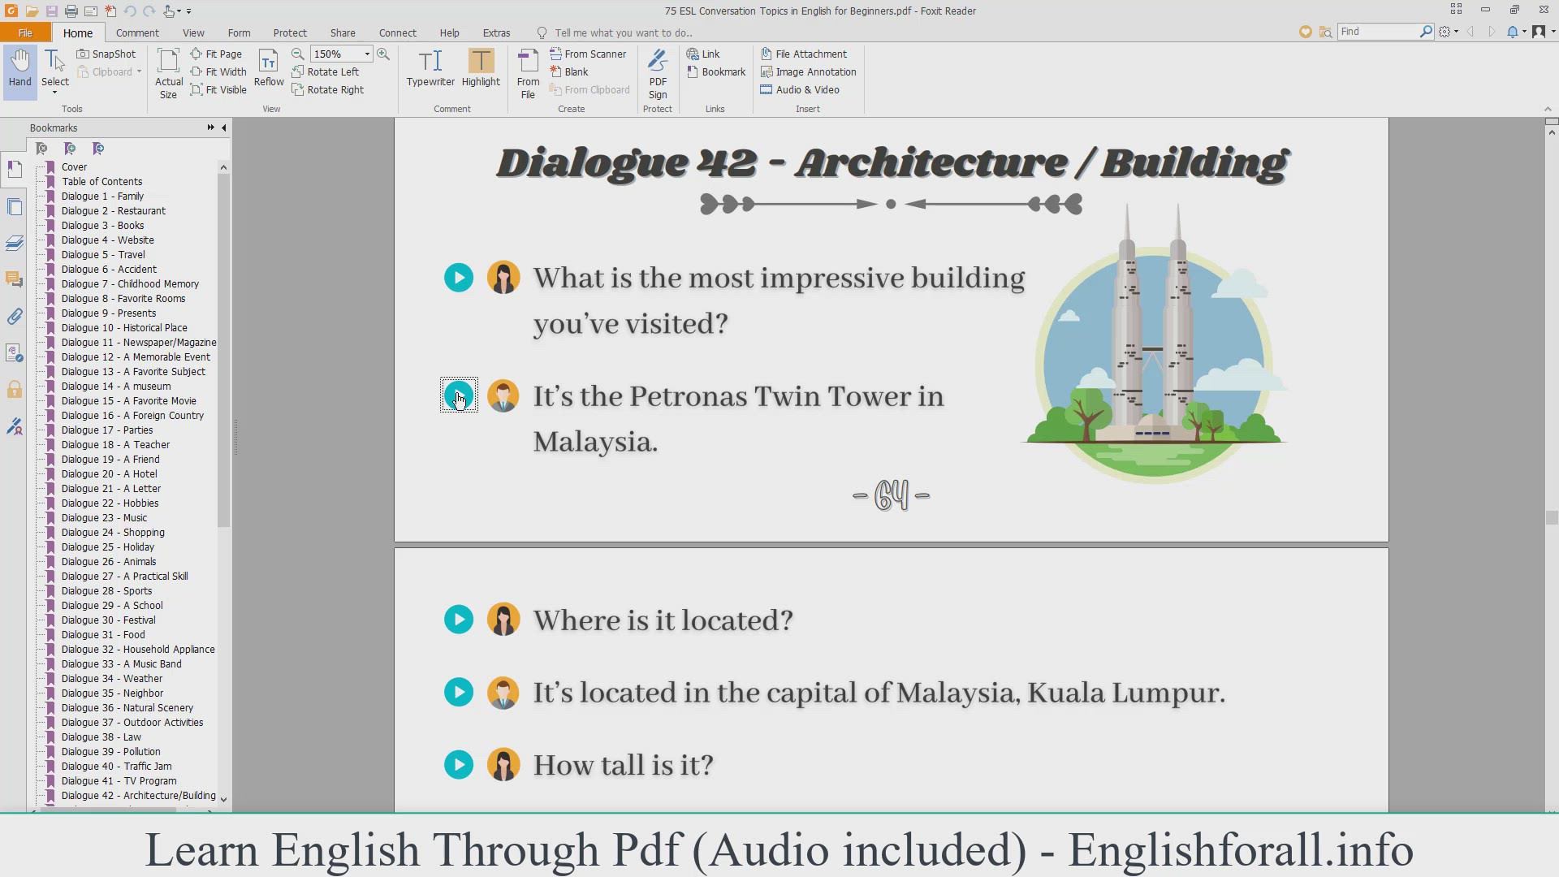Open the notifications bell icon
Image resolution: width=1559 pixels, height=877 pixels.
coord(1513,32)
